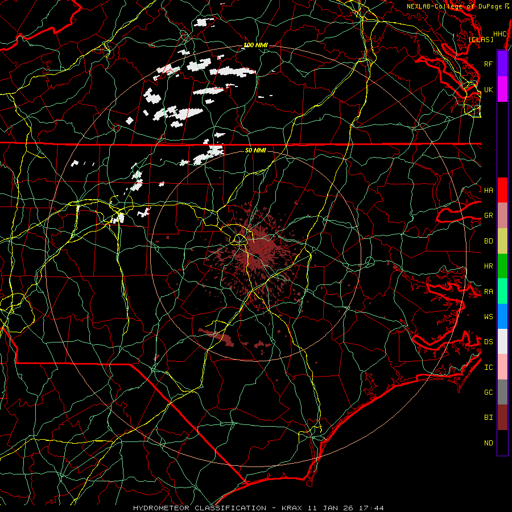Click the IC legend label
Image resolution: width=512 pixels, height=512 pixels.
[488, 368]
